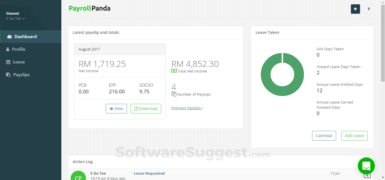The height and width of the screenshot is (180, 385).
Task: Expand the E Da Tee user dropdown
Action: tap(15, 19)
